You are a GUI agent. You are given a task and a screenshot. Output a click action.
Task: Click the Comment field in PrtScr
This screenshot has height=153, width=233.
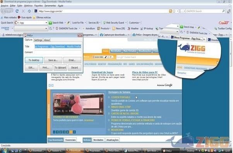(58, 52)
